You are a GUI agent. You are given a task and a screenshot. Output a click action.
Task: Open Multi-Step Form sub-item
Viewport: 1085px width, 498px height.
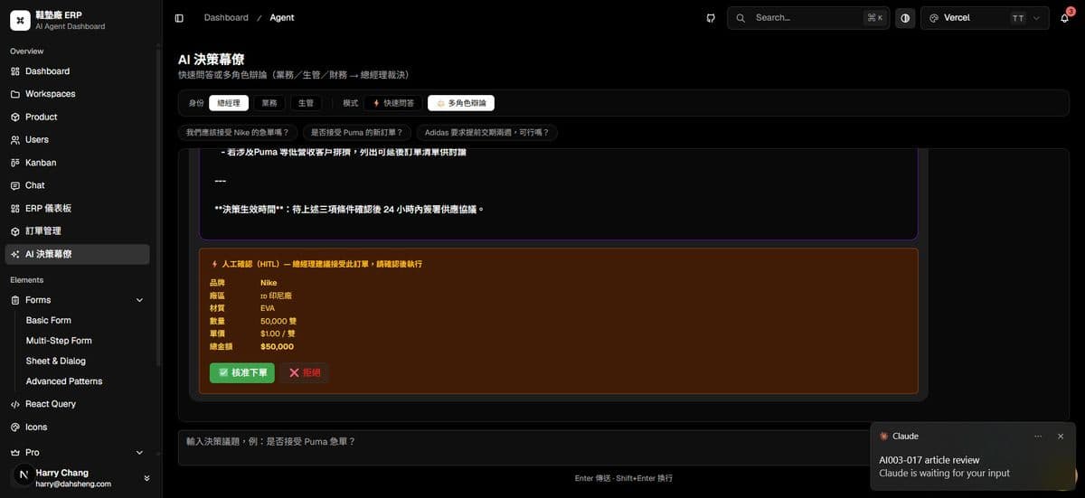[59, 341]
